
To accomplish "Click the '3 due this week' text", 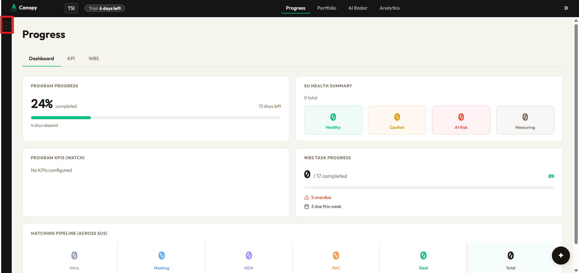I will (x=326, y=206).
